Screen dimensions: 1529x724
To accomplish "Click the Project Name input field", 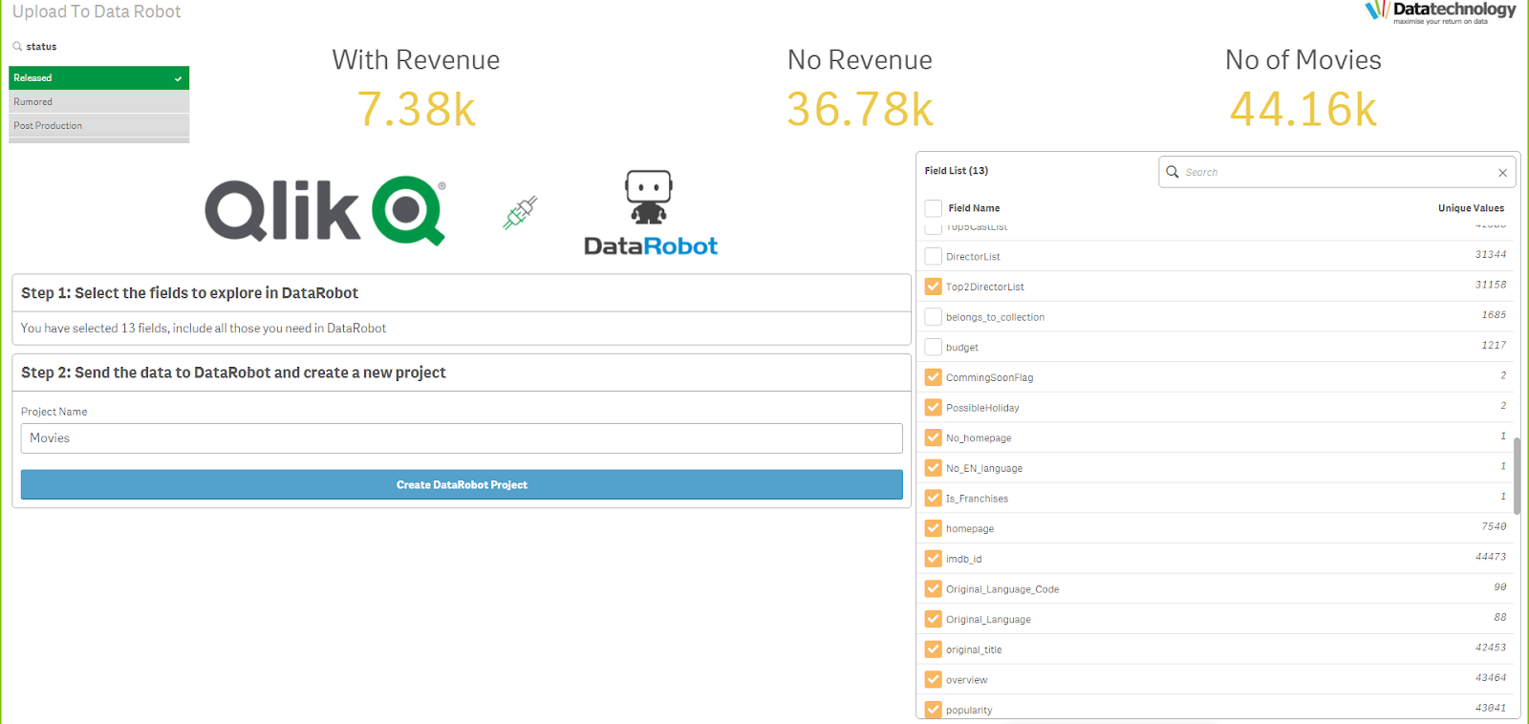I will tap(462, 438).
